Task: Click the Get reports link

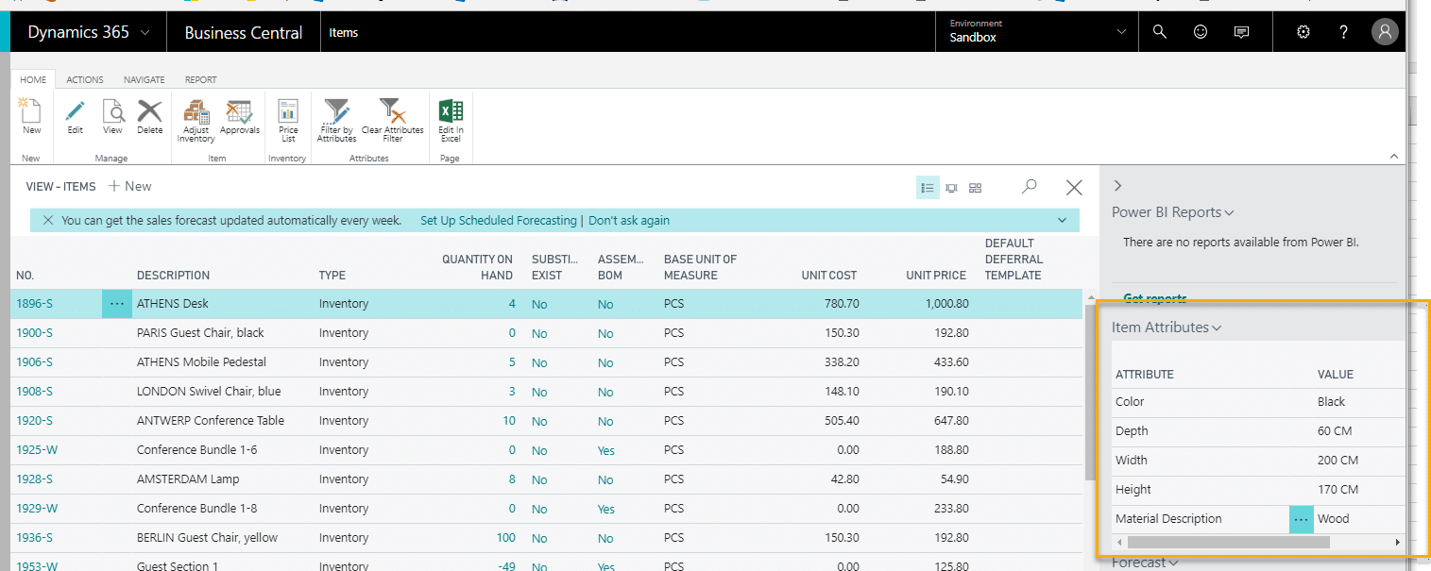Action: coord(1154,298)
